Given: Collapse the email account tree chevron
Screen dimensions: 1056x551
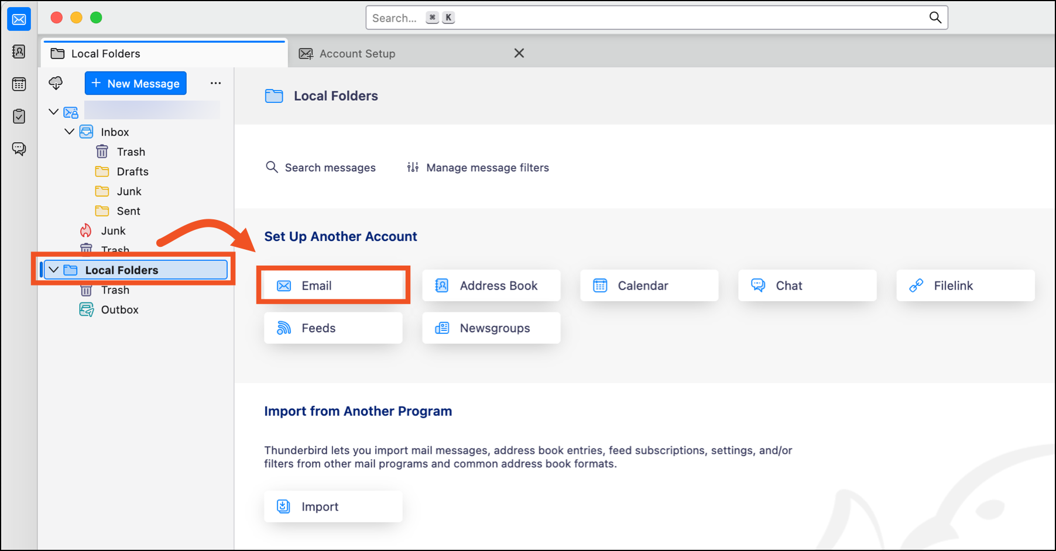Looking at the screenshot, I should 54,112.
